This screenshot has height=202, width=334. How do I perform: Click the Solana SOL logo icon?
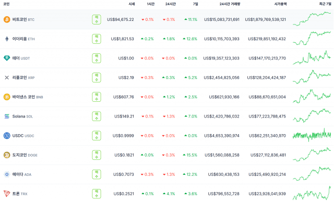click(x=7, y=116)
